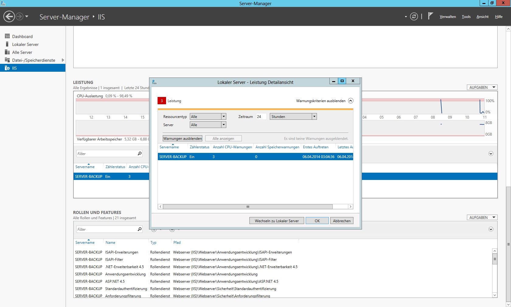Image resolution: width=511 pixels, height=307 pixels.
Task: Click search icon in Leistung filter
Action: click(140, 153)
